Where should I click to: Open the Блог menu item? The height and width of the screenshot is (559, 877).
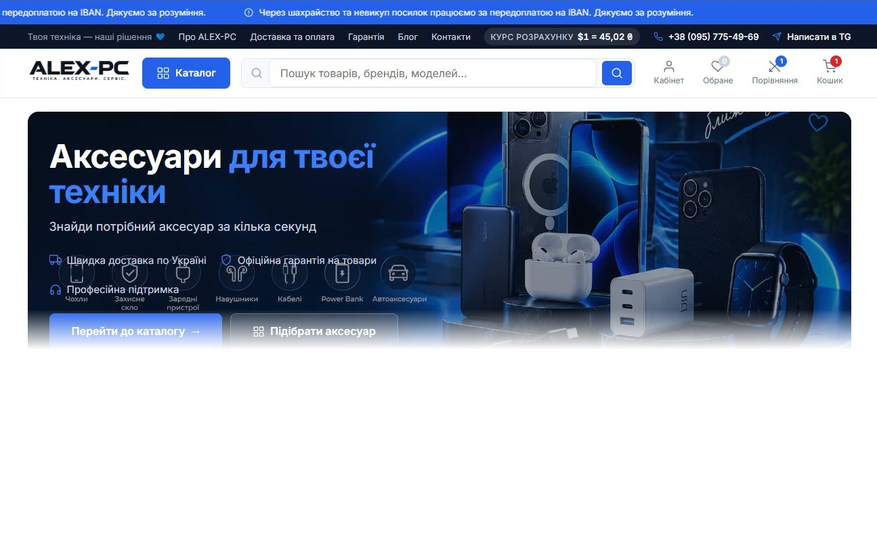coord(408,37)
